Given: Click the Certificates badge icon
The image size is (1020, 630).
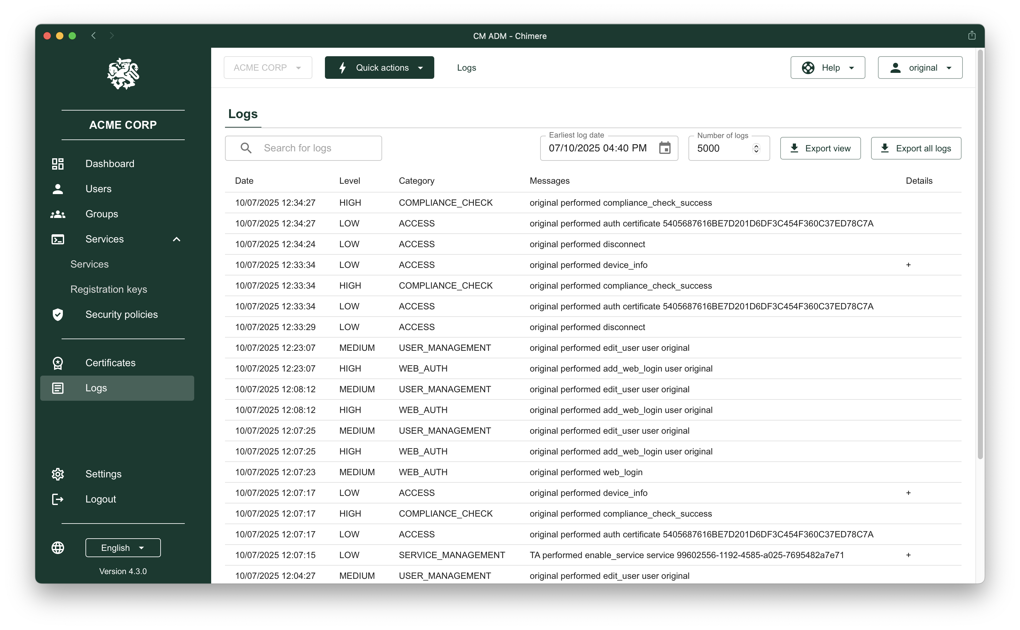Looking at the screenshot, I should tap(58, 363).
